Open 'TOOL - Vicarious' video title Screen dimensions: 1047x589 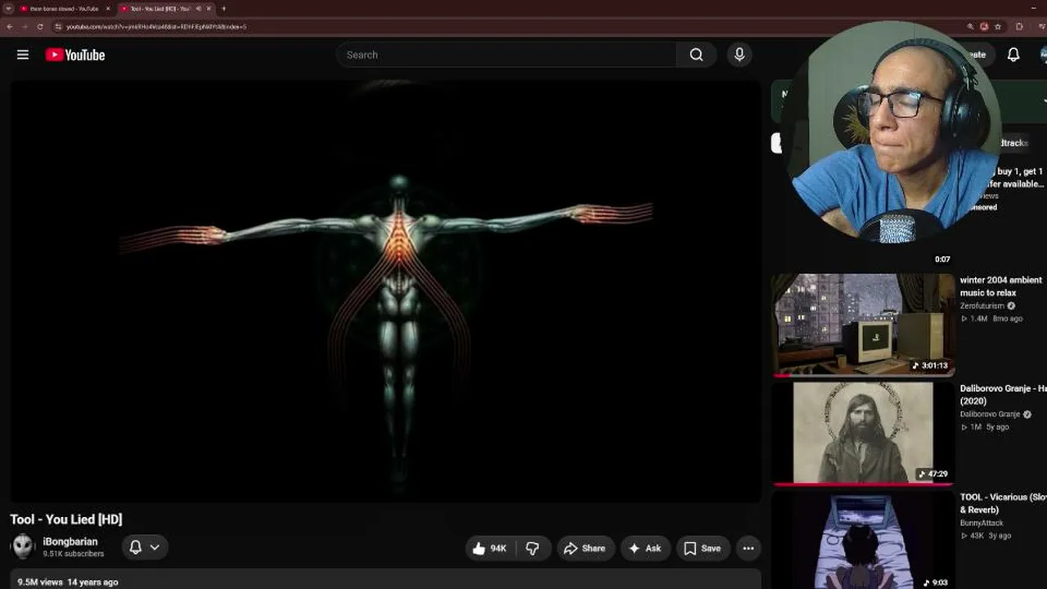[1004, 503]
